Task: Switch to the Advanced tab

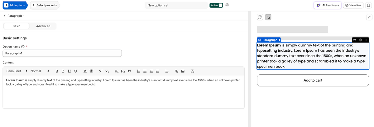Action: coord(43,26)
